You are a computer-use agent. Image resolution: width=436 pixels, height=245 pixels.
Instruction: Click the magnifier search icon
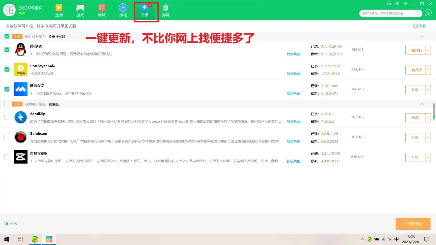click(x=418, y=13)
